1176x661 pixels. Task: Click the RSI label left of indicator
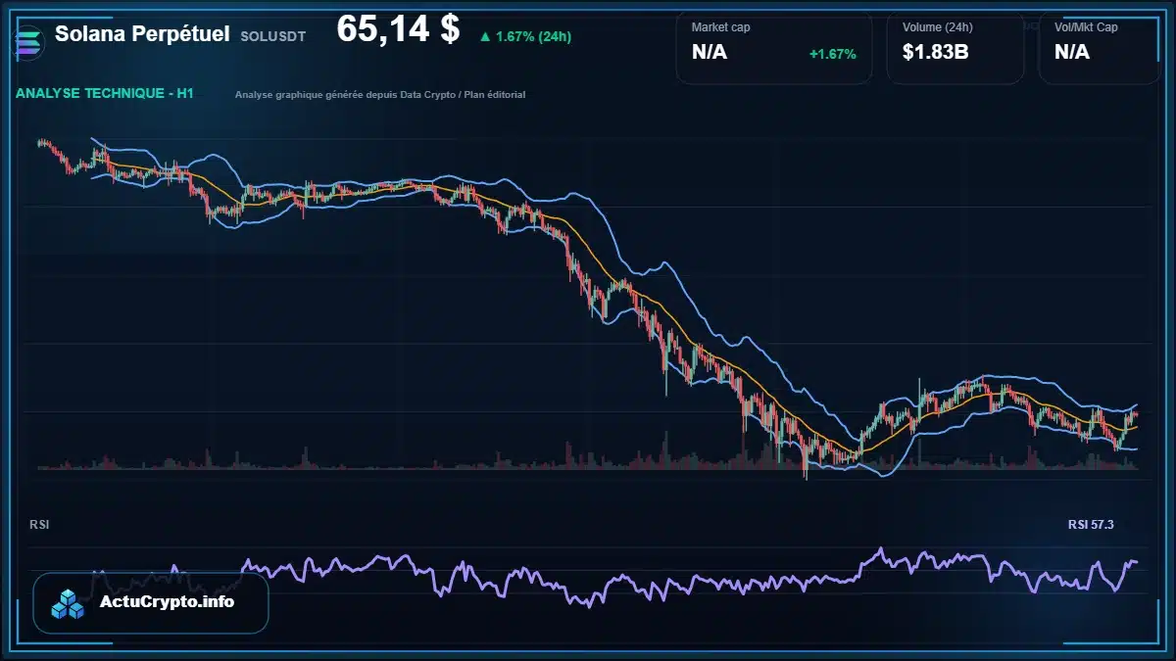(39, 525)
